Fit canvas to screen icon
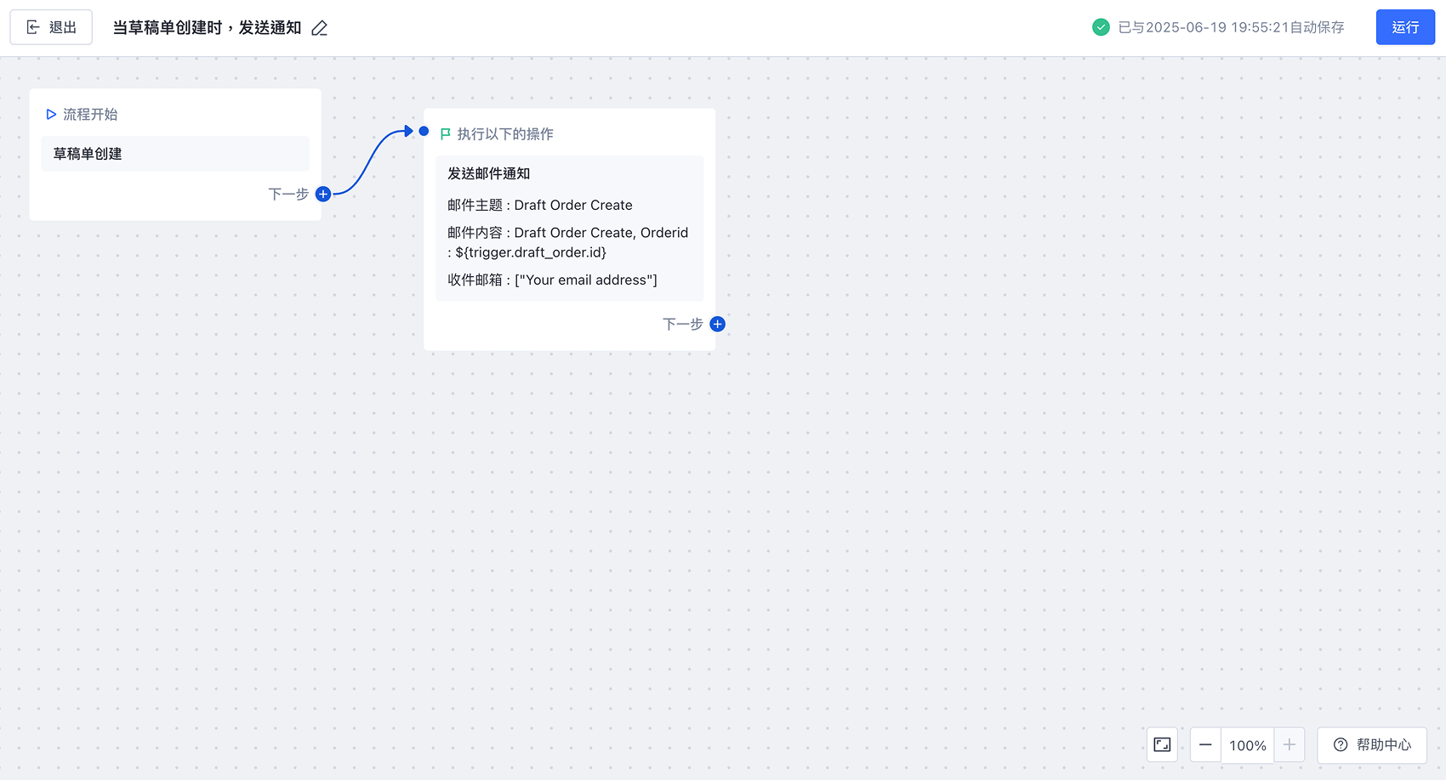 (1162, 745)
